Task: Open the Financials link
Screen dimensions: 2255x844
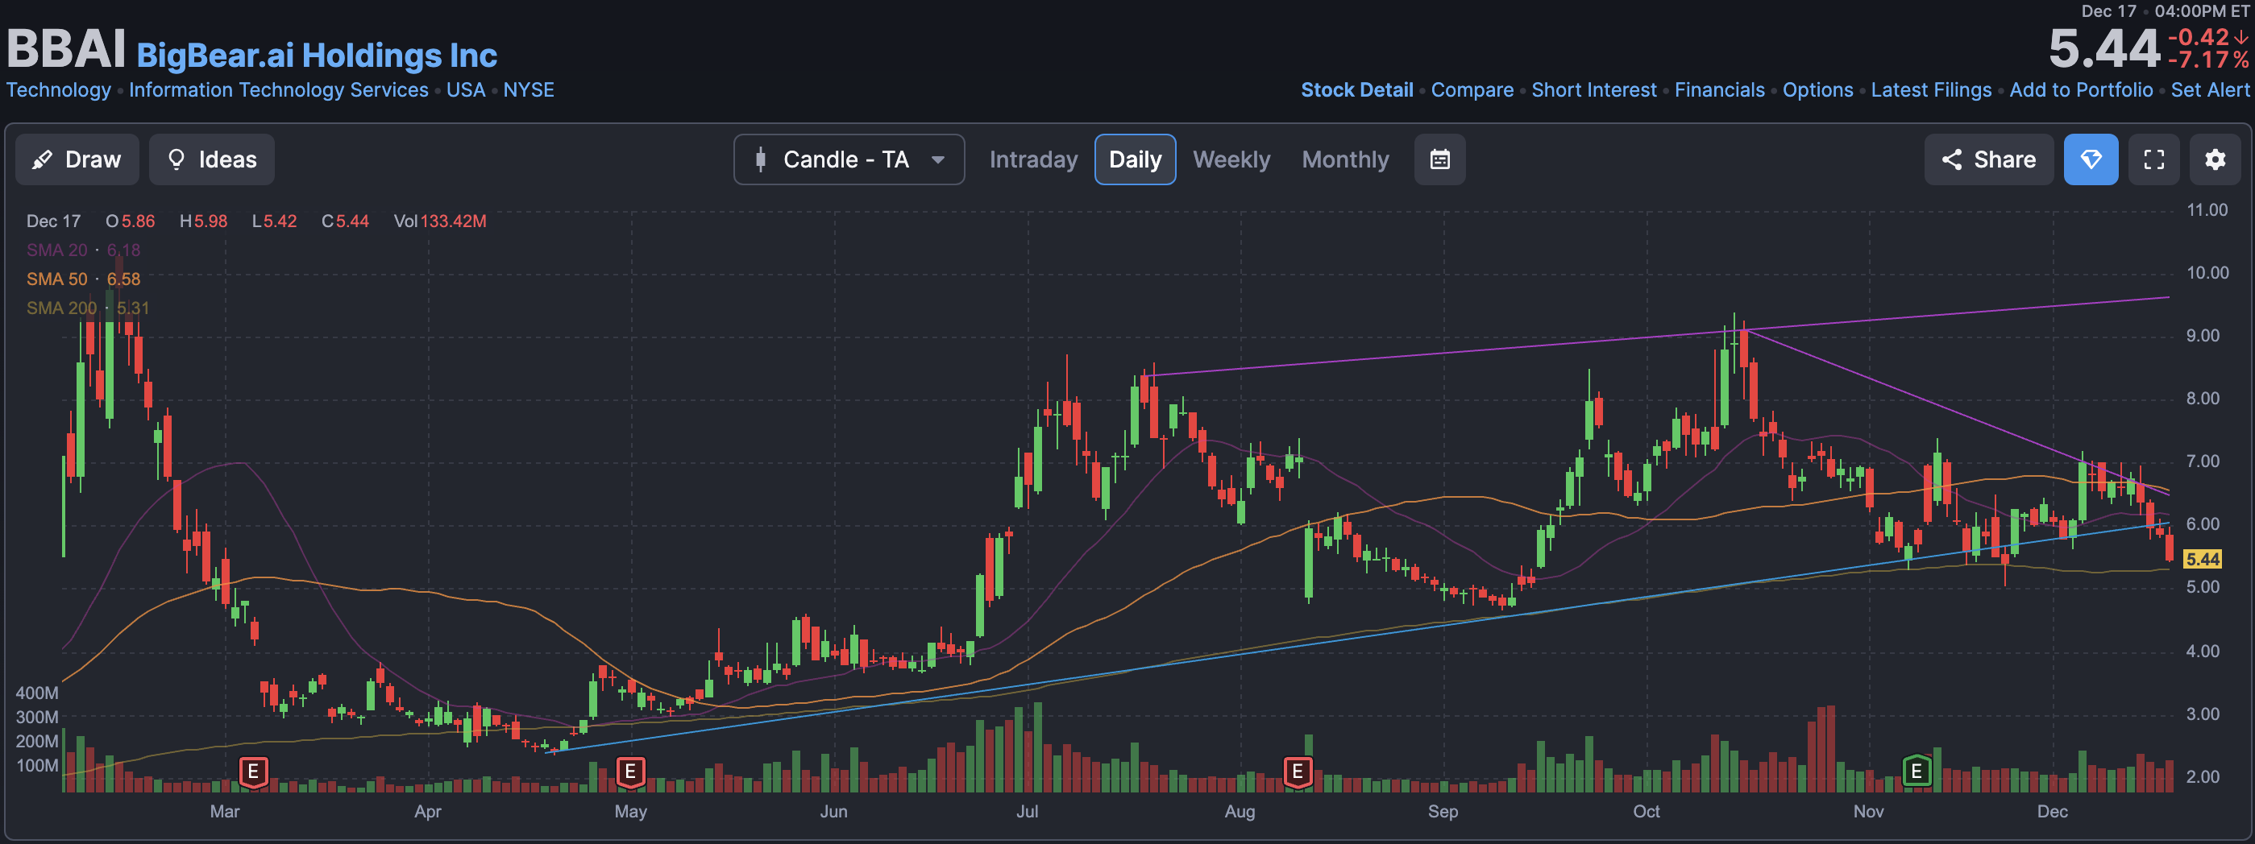Action: click(1719, 90)
